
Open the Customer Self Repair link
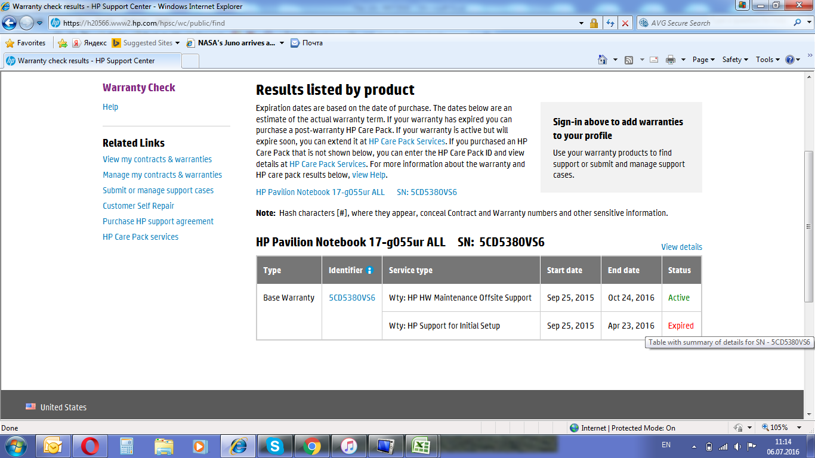tap(138, 206)
